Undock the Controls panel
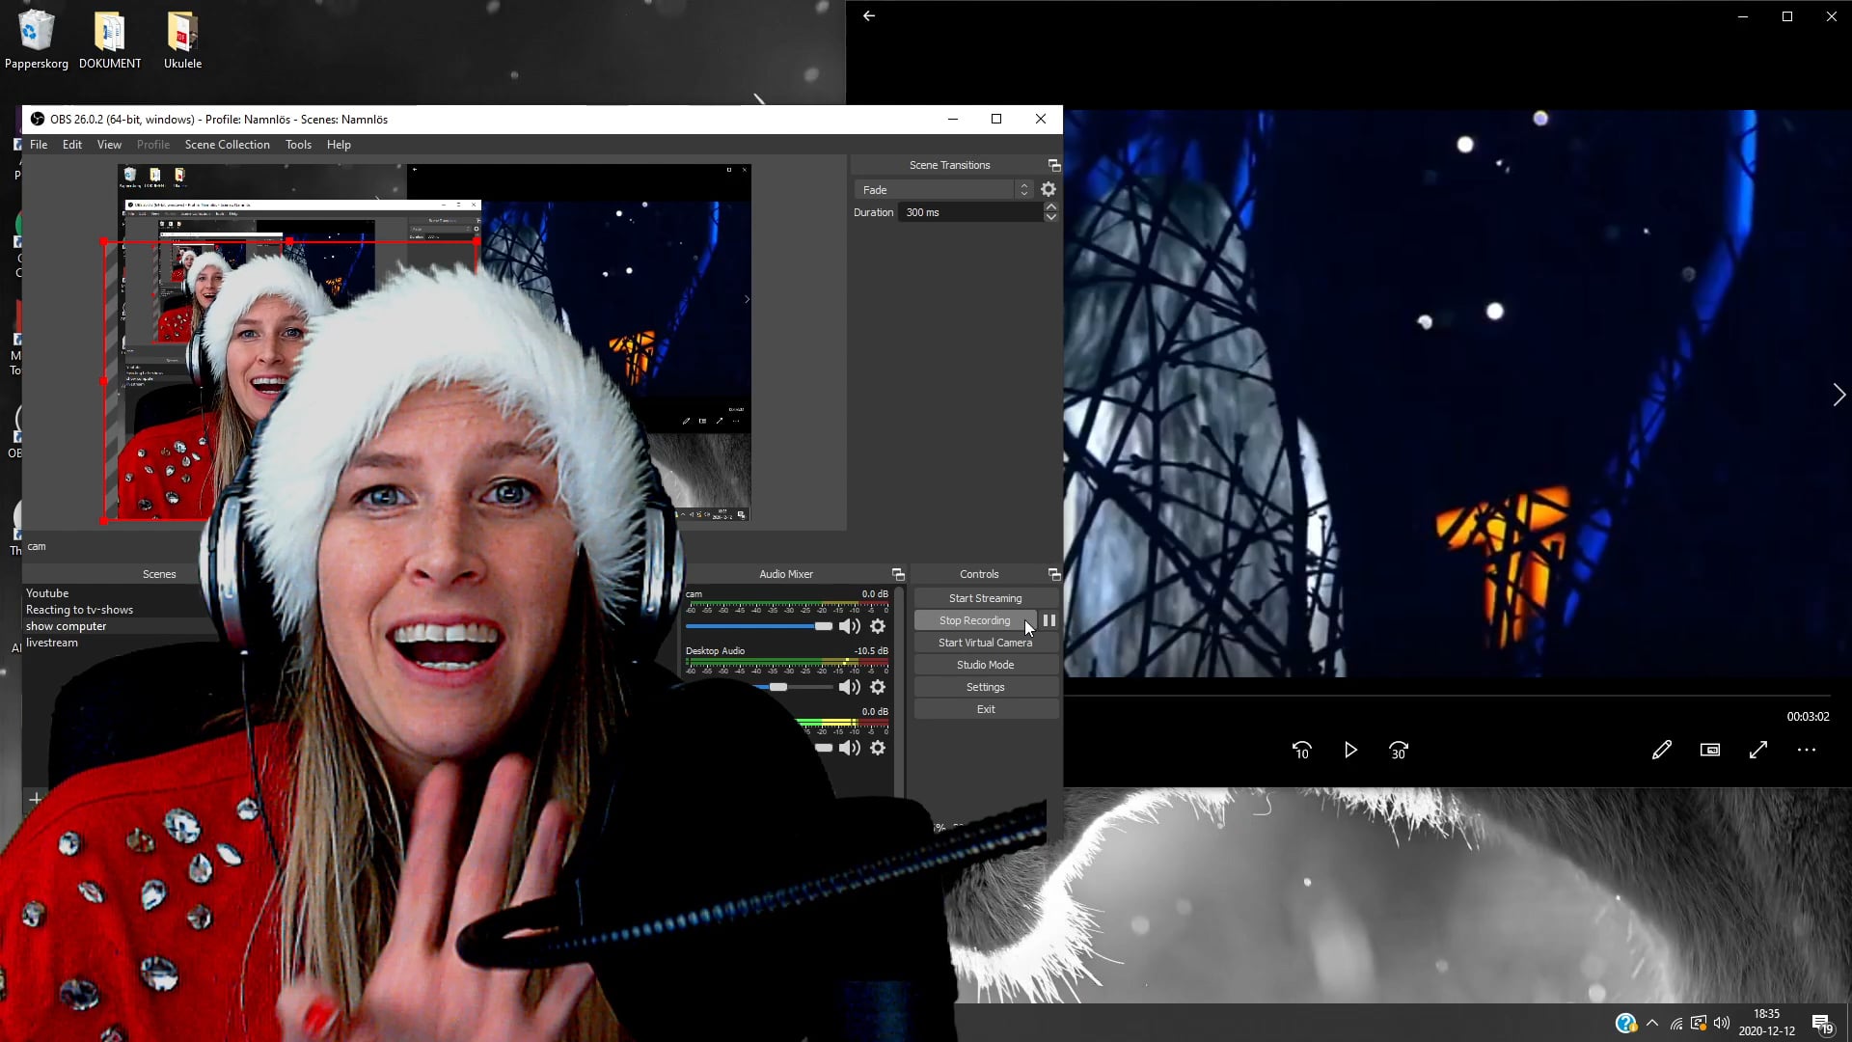The height and width of the screenshot is (1042, 1852). [x=1054, y=574]
